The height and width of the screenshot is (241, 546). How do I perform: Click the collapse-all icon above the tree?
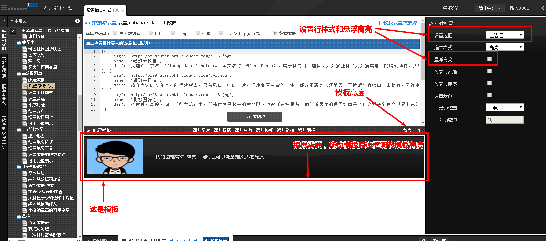[13, 31]
